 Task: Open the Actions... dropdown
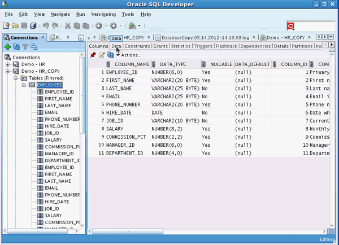point(129,55)
